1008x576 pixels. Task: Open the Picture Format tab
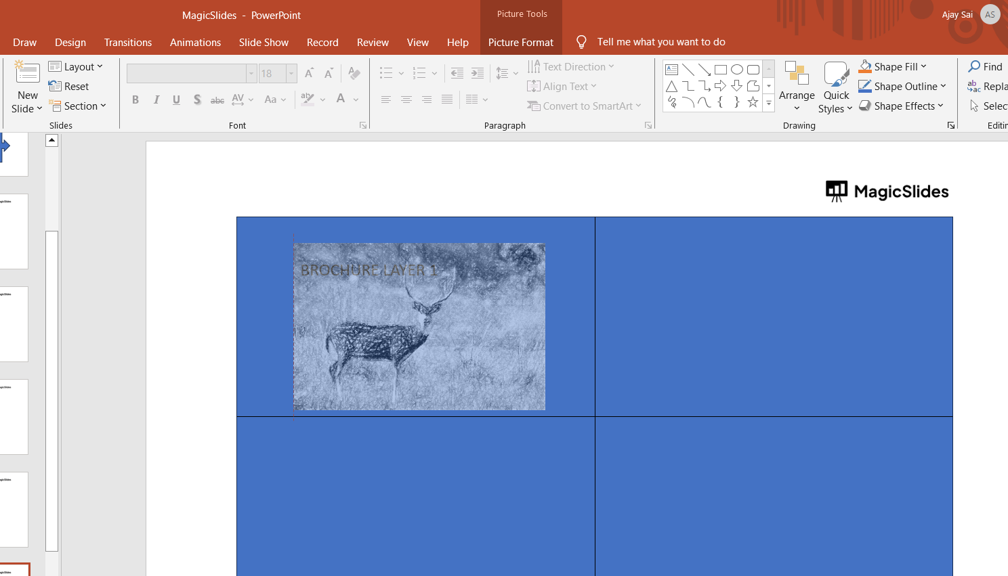point(520,42)
